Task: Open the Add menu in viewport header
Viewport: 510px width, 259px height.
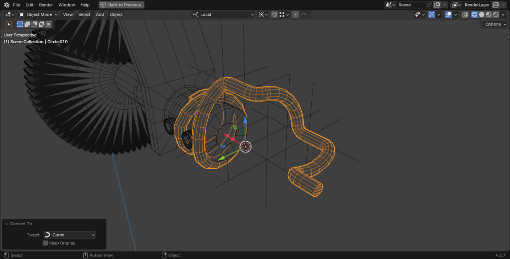Action: click(100, 14)
